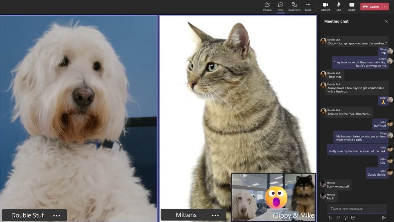Open more options for Mittens

pos(215,215)
